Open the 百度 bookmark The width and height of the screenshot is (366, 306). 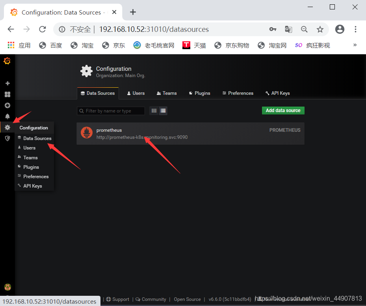pyautogui.click(x=51, y=45)
